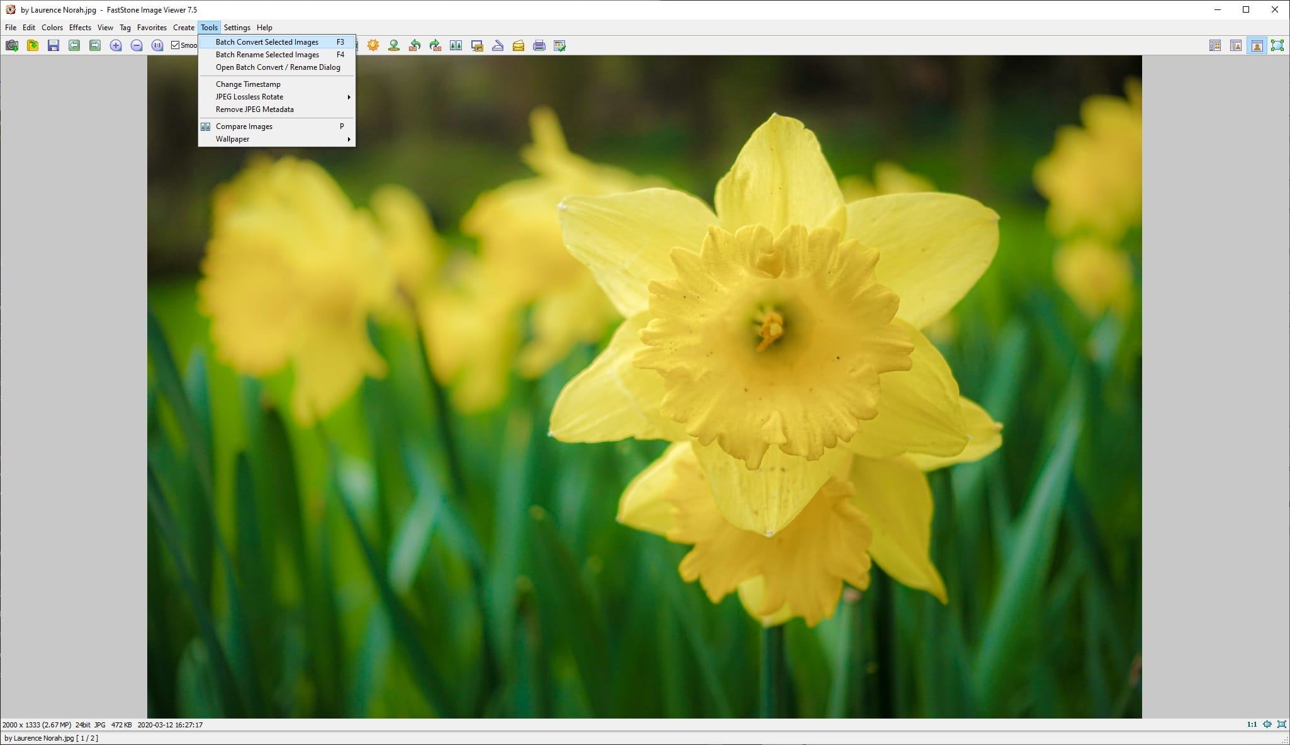The height and width of the screenshot is (745, 1290).
Task: Open the email/send image icon
Action: click(518, 45)
